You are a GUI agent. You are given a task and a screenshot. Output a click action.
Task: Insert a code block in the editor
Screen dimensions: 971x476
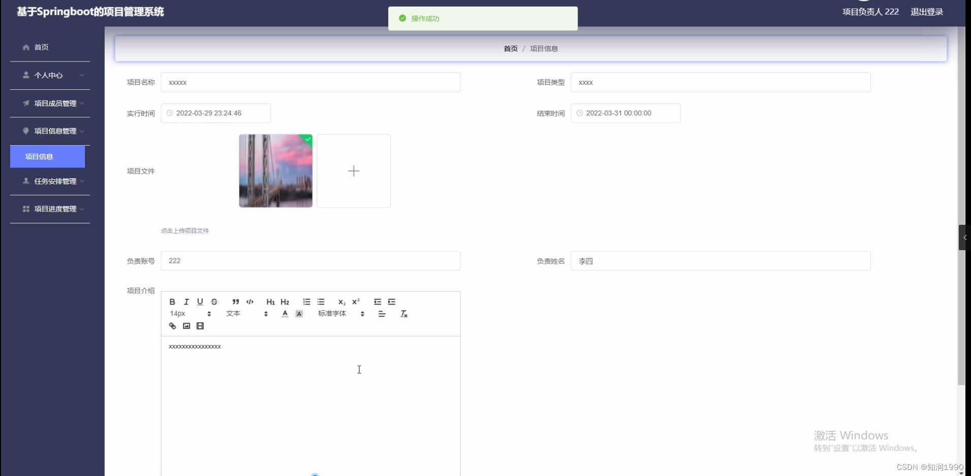point(250,301)
